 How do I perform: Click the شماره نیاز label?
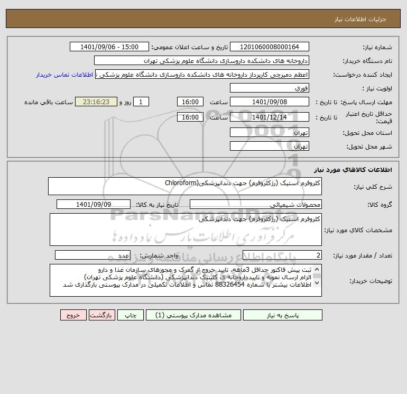click(377, 47)
